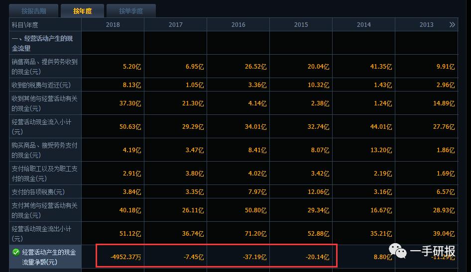Select the 2017 column header
Screen dimensions: 471x272
click(x=176, y=24)
